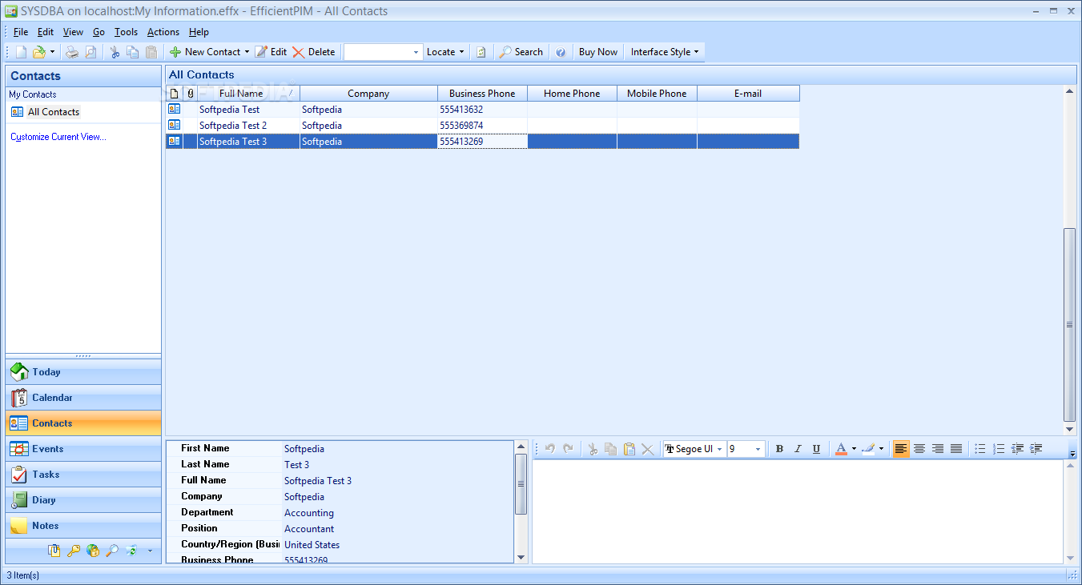
Task: Click the increase indent icon
Action: pos(1036,449)
